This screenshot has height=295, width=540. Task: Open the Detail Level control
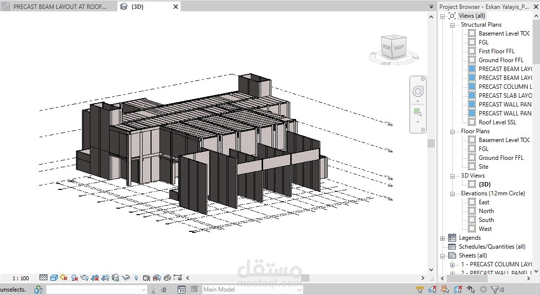point(43,277)
